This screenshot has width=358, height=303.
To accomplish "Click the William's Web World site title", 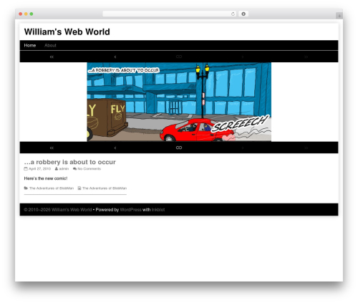I will [67, 32].
